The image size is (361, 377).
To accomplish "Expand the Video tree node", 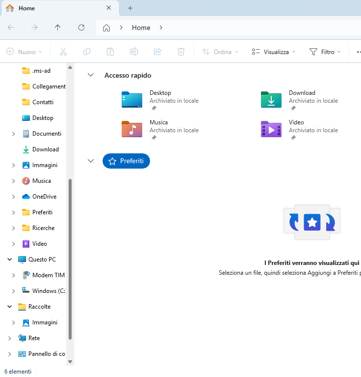I will pos(13,244).
